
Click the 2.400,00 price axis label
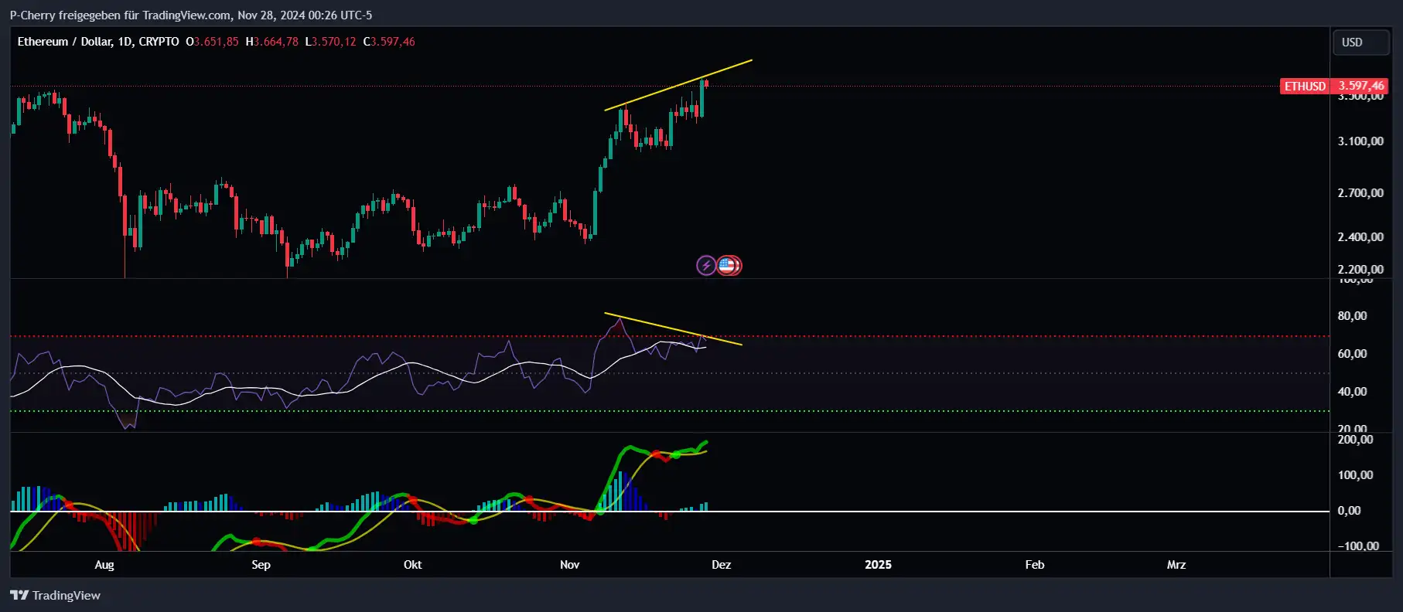point(1360,237)
